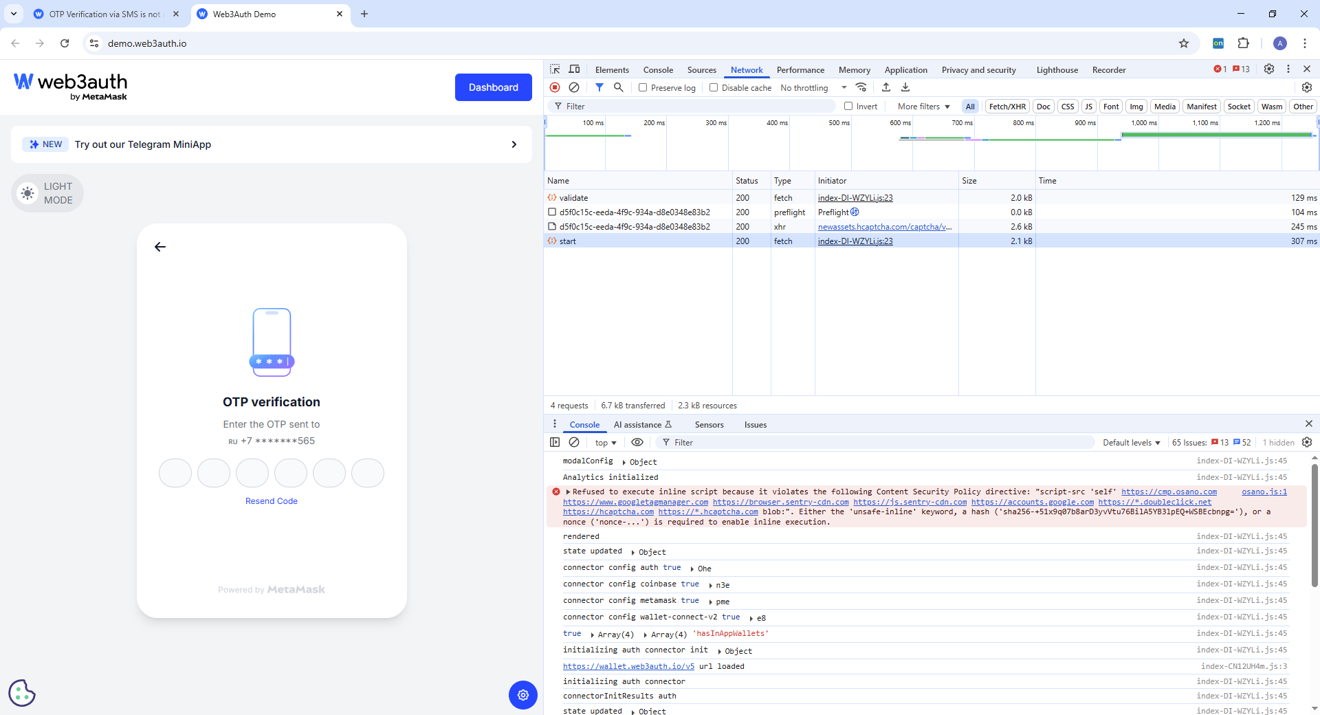This screenshot has height=715, width=1320.
Task: Reload the demo.web3auth.io page
Action: (x=65, y=43)
